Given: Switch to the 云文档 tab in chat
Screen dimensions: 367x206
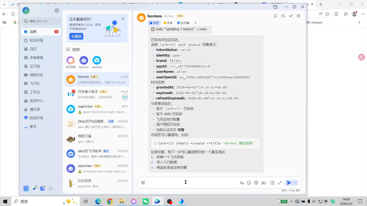Looking at the screenshot, I should [x=183, y=23].
